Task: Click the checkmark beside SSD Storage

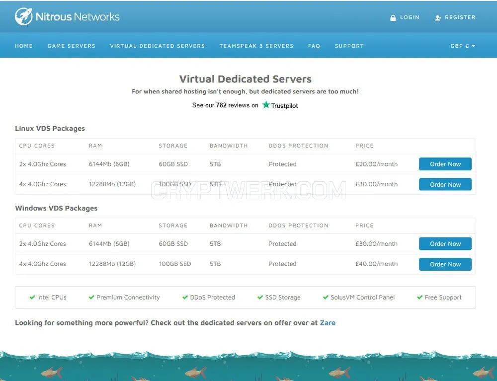Action: (x=260, y=297)
